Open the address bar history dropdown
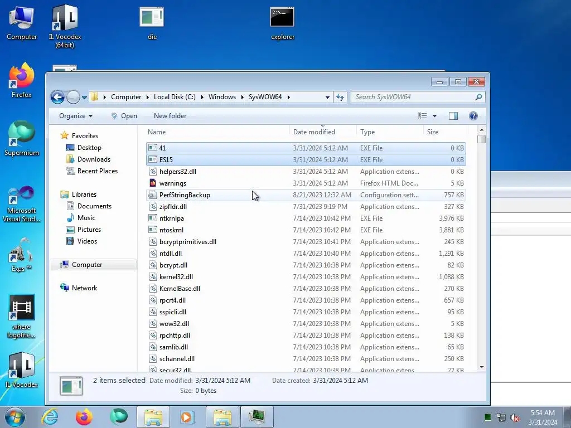 (x=327, y=97)
